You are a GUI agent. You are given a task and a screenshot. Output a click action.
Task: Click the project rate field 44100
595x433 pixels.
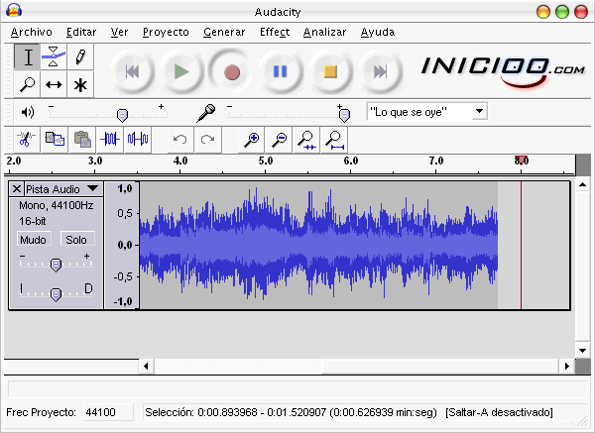coord(108,412)
